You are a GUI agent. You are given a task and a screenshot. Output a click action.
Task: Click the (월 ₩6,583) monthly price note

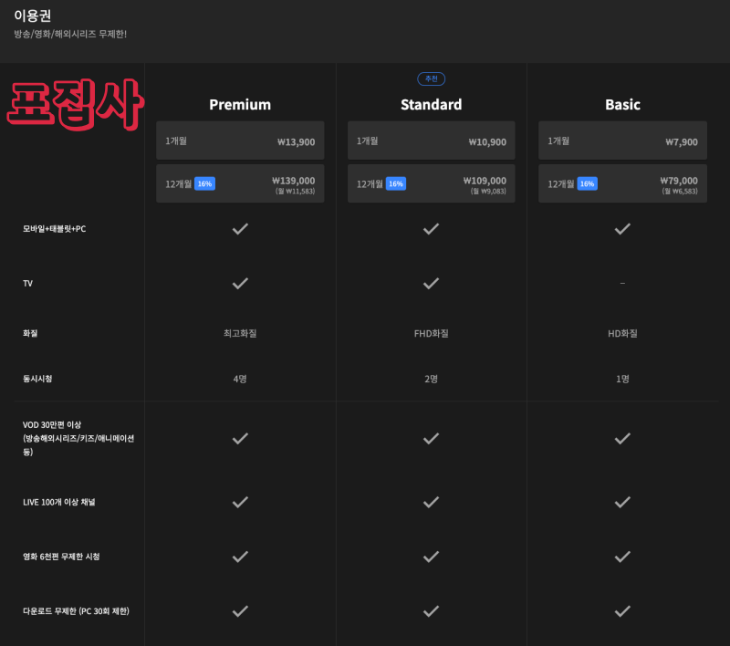[x=680, y=192]
